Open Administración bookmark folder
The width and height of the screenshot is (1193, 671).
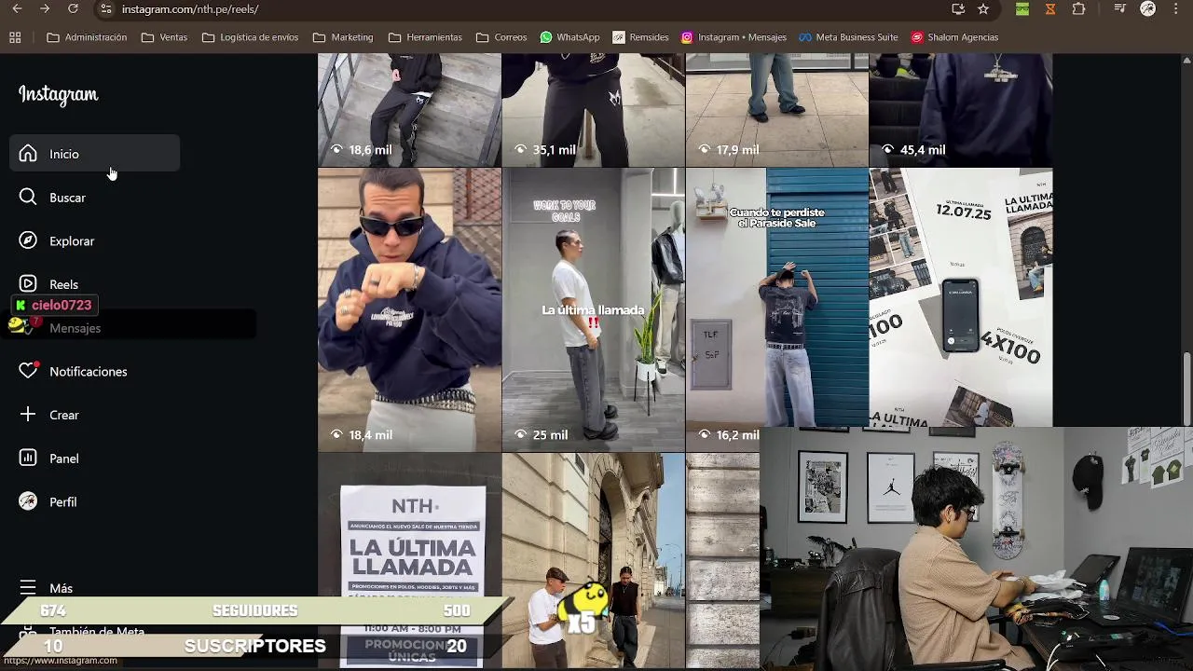click(87, 37)
